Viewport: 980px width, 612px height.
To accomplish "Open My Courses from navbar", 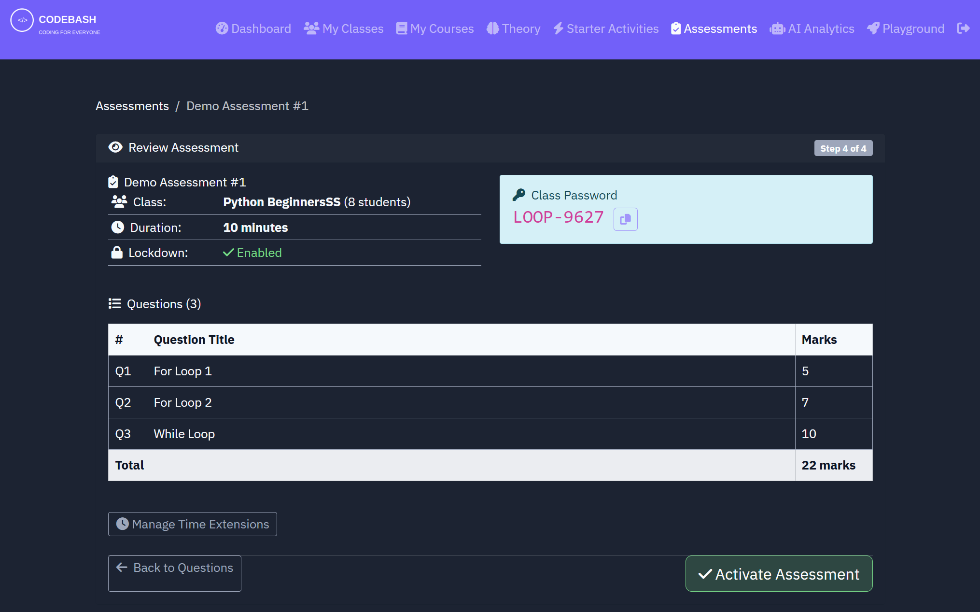I will tap(435, 28).
